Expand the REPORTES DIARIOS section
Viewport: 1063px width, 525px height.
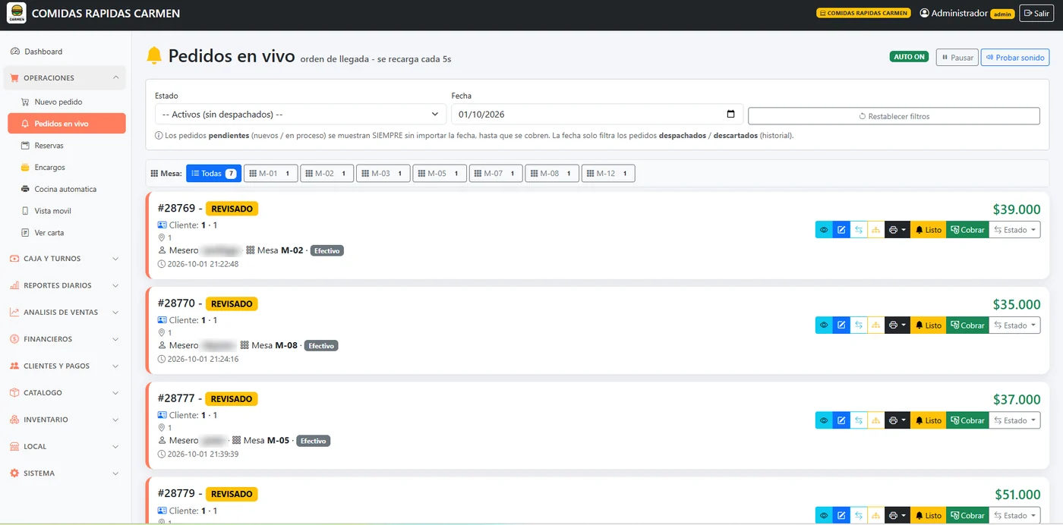click(65, 285)
